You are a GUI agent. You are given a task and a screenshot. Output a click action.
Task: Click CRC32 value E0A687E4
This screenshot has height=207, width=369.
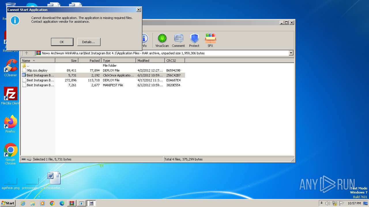coord(173,80)
